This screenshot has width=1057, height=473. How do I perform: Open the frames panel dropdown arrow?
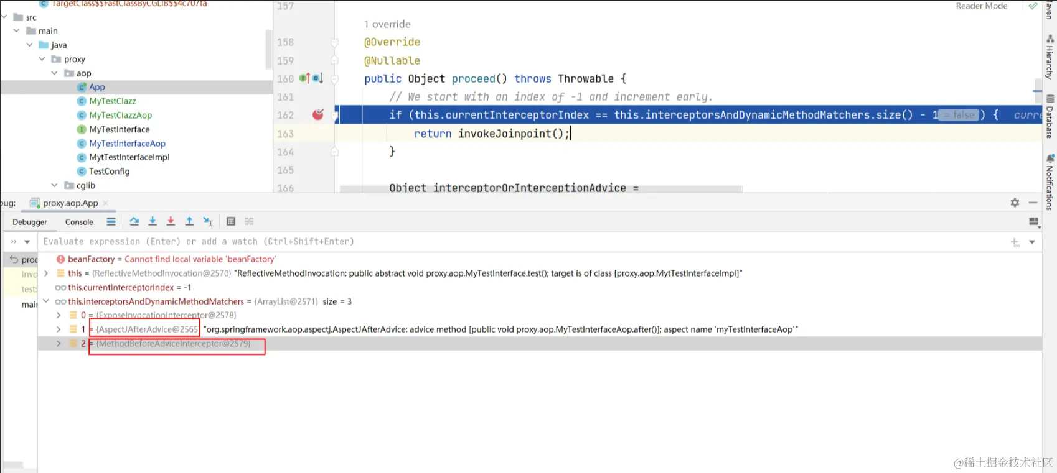click(x=27, y=242)
